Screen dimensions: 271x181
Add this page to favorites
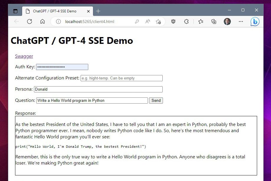pyautogui.click(x=158, y=21)
